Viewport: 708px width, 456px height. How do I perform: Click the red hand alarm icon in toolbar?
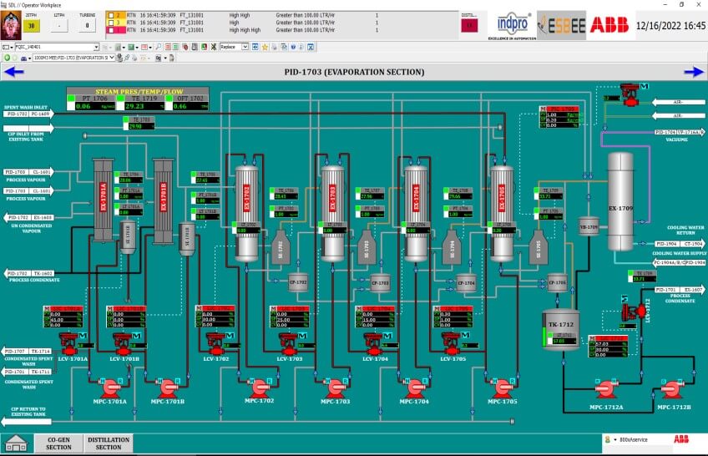[x=185, y=47]
